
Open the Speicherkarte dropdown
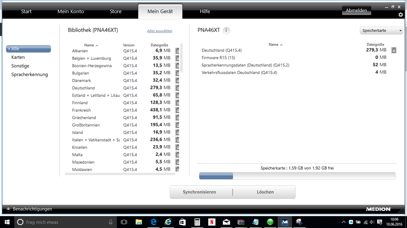coord(381,30)
